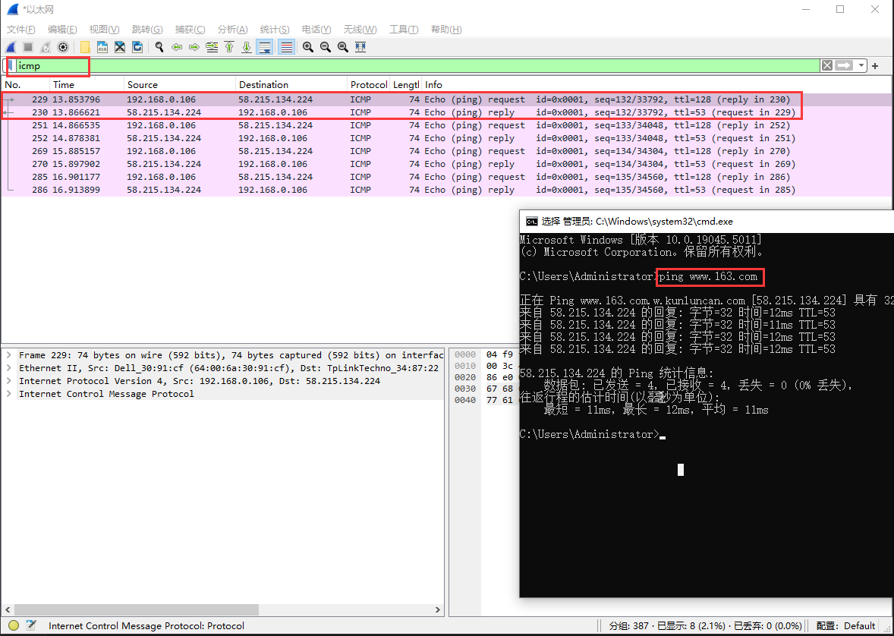Select packet 252 echo reply row
894x636 pixels.
pyautogui.click(x=446, y=138)
